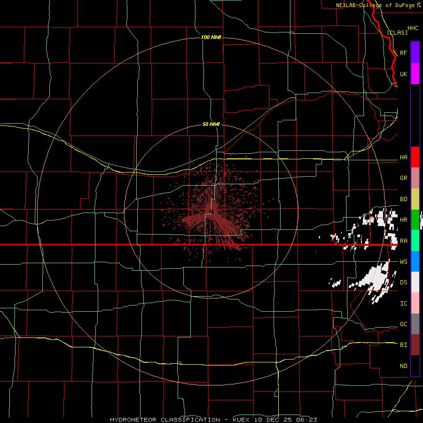Image resolution: width=423 pixels, height=423 pixels.
Task: Click the WS blue legend swatch
Action: pos(415,261)
